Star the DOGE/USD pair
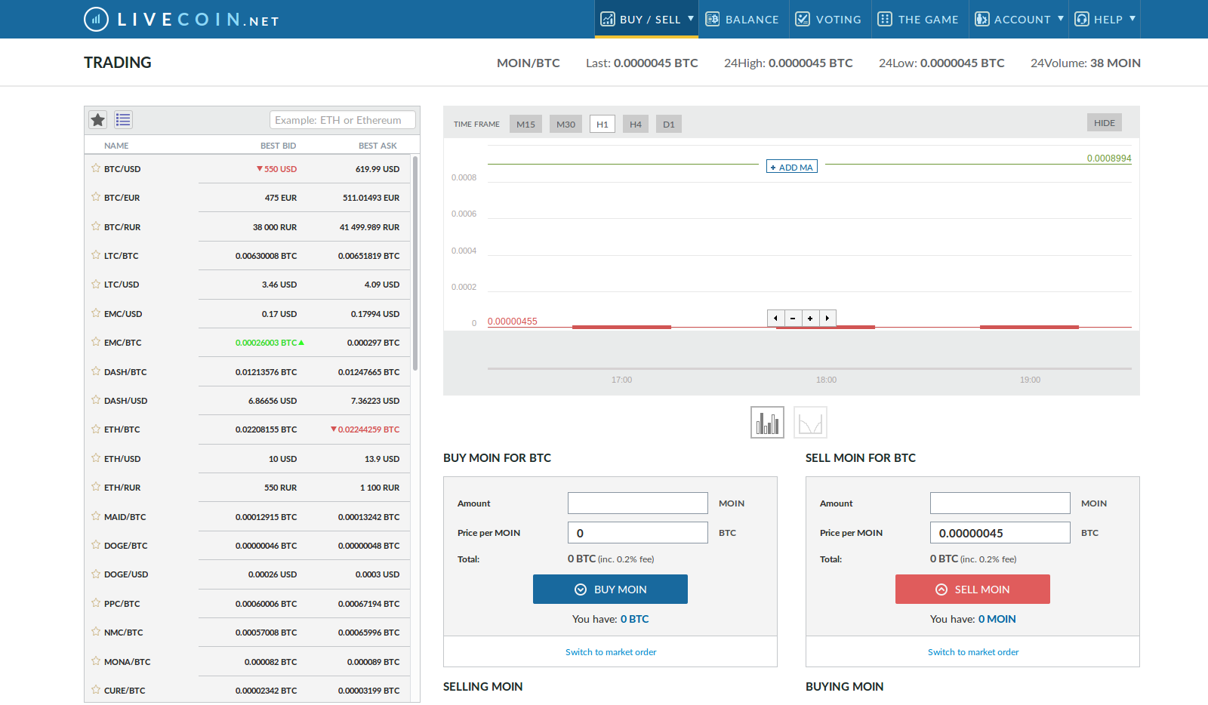 pyautogui.click(x=96, y=574)
